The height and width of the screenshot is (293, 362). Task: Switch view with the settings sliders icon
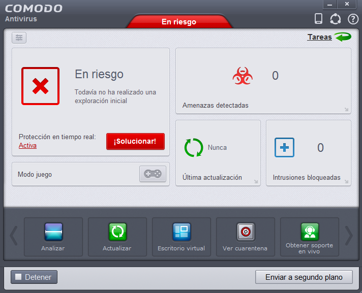tap(19, 38)
